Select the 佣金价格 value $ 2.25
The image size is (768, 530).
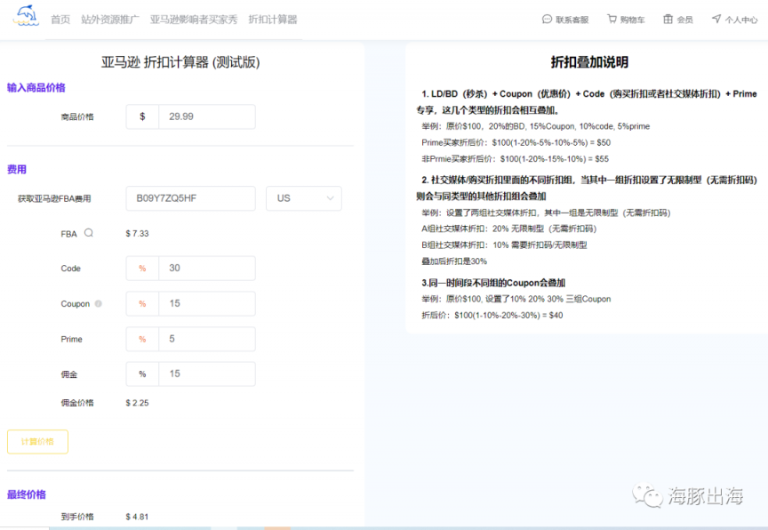[x=137, y=403]
